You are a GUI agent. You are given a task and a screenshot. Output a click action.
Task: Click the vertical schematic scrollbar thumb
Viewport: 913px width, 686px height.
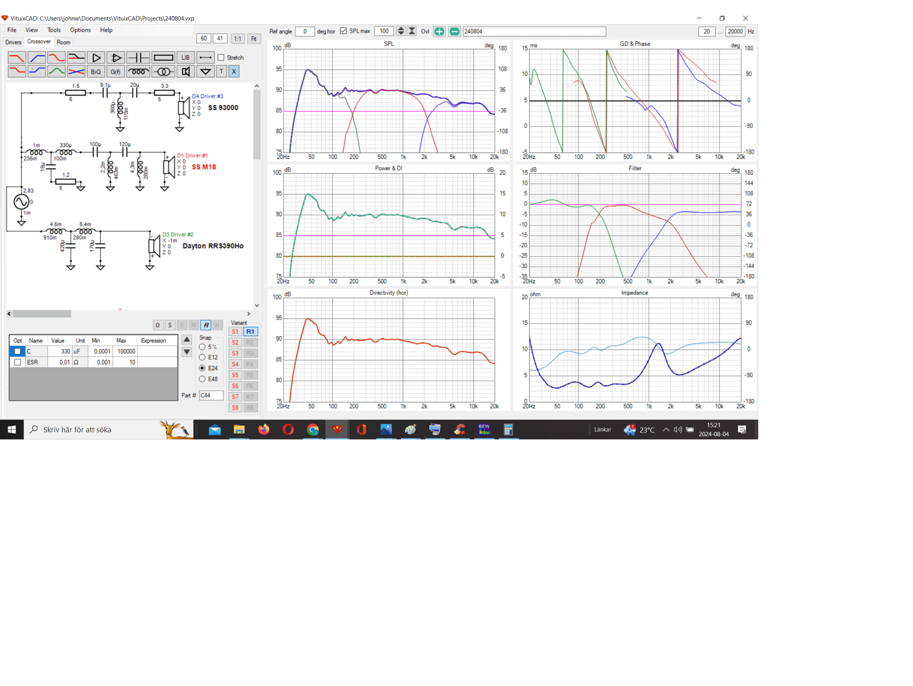click(x=257, y=125)
